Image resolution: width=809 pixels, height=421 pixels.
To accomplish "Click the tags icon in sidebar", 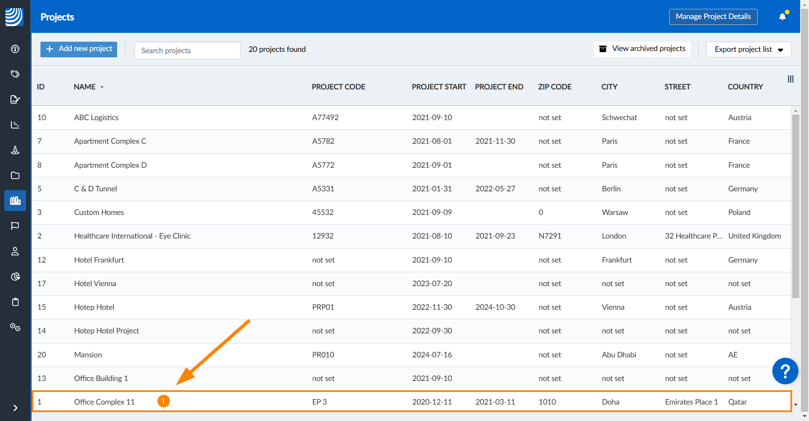I will pos(15,74).
